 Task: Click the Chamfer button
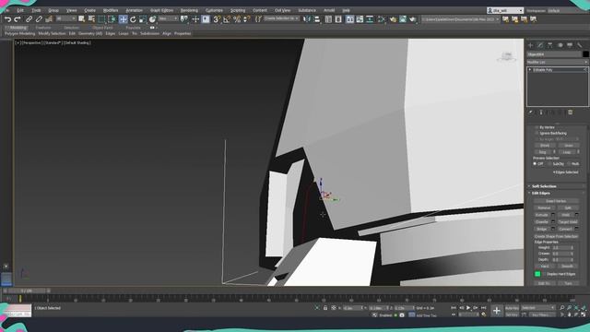click(542, 222)
